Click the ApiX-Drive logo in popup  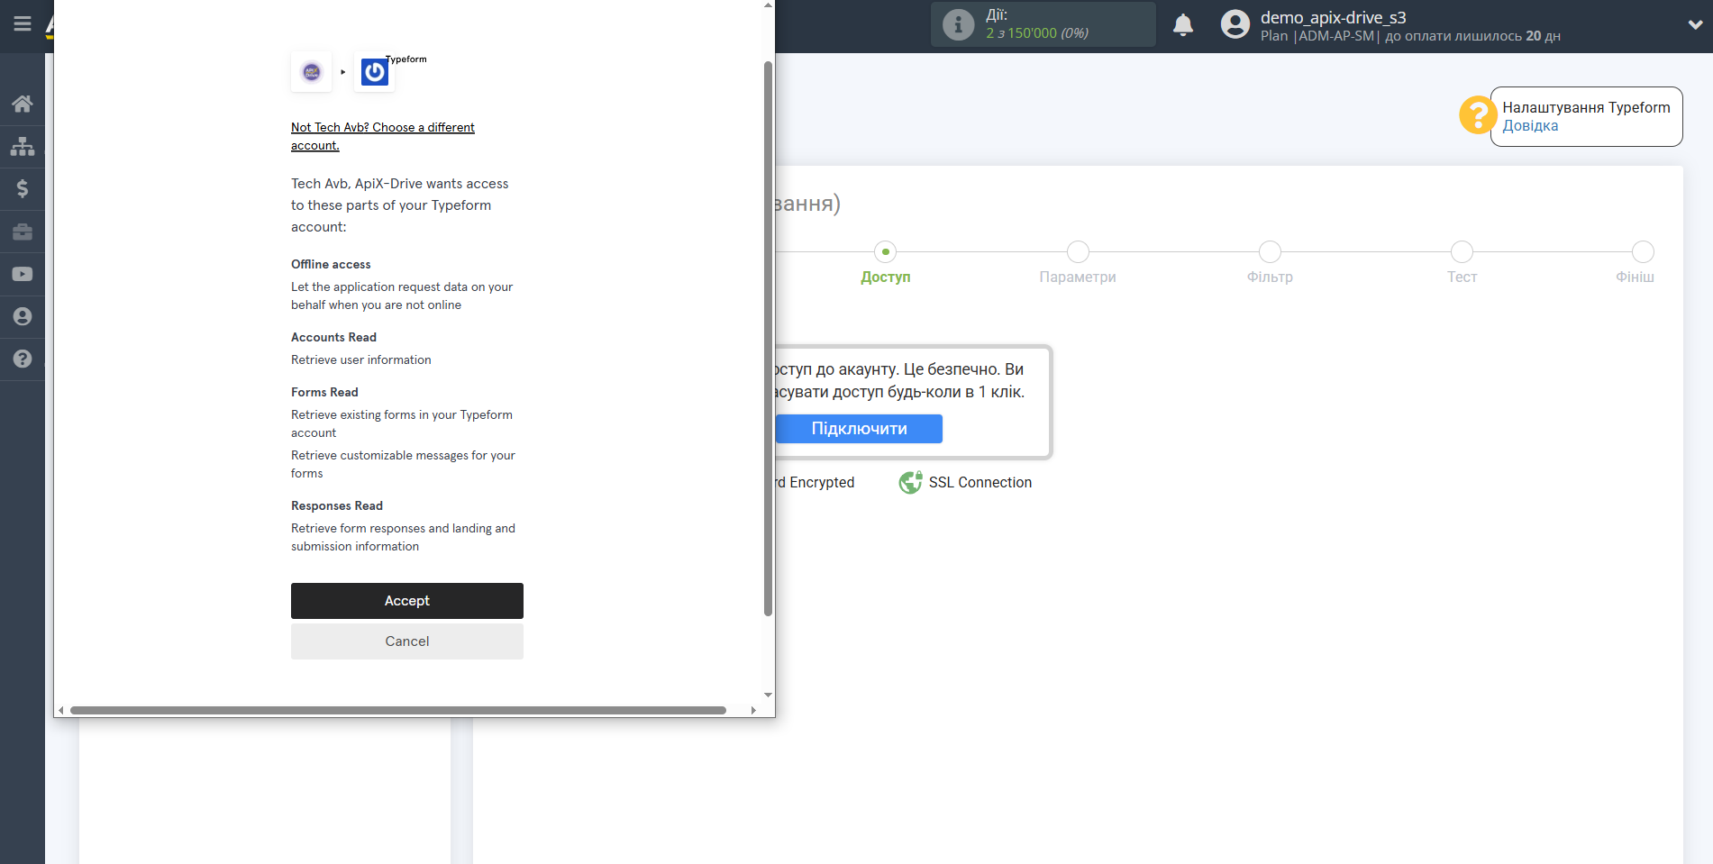pos(312,71)
